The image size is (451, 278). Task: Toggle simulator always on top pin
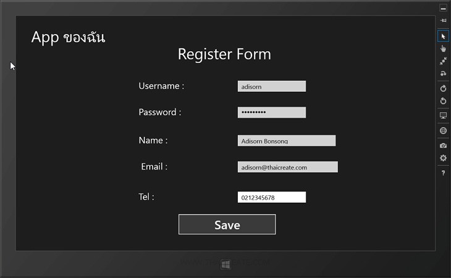click(443, 20)
